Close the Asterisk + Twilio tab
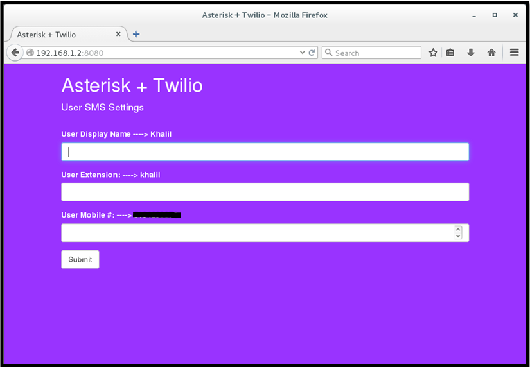This screenshot has width=530, height=367. point(118,34)
